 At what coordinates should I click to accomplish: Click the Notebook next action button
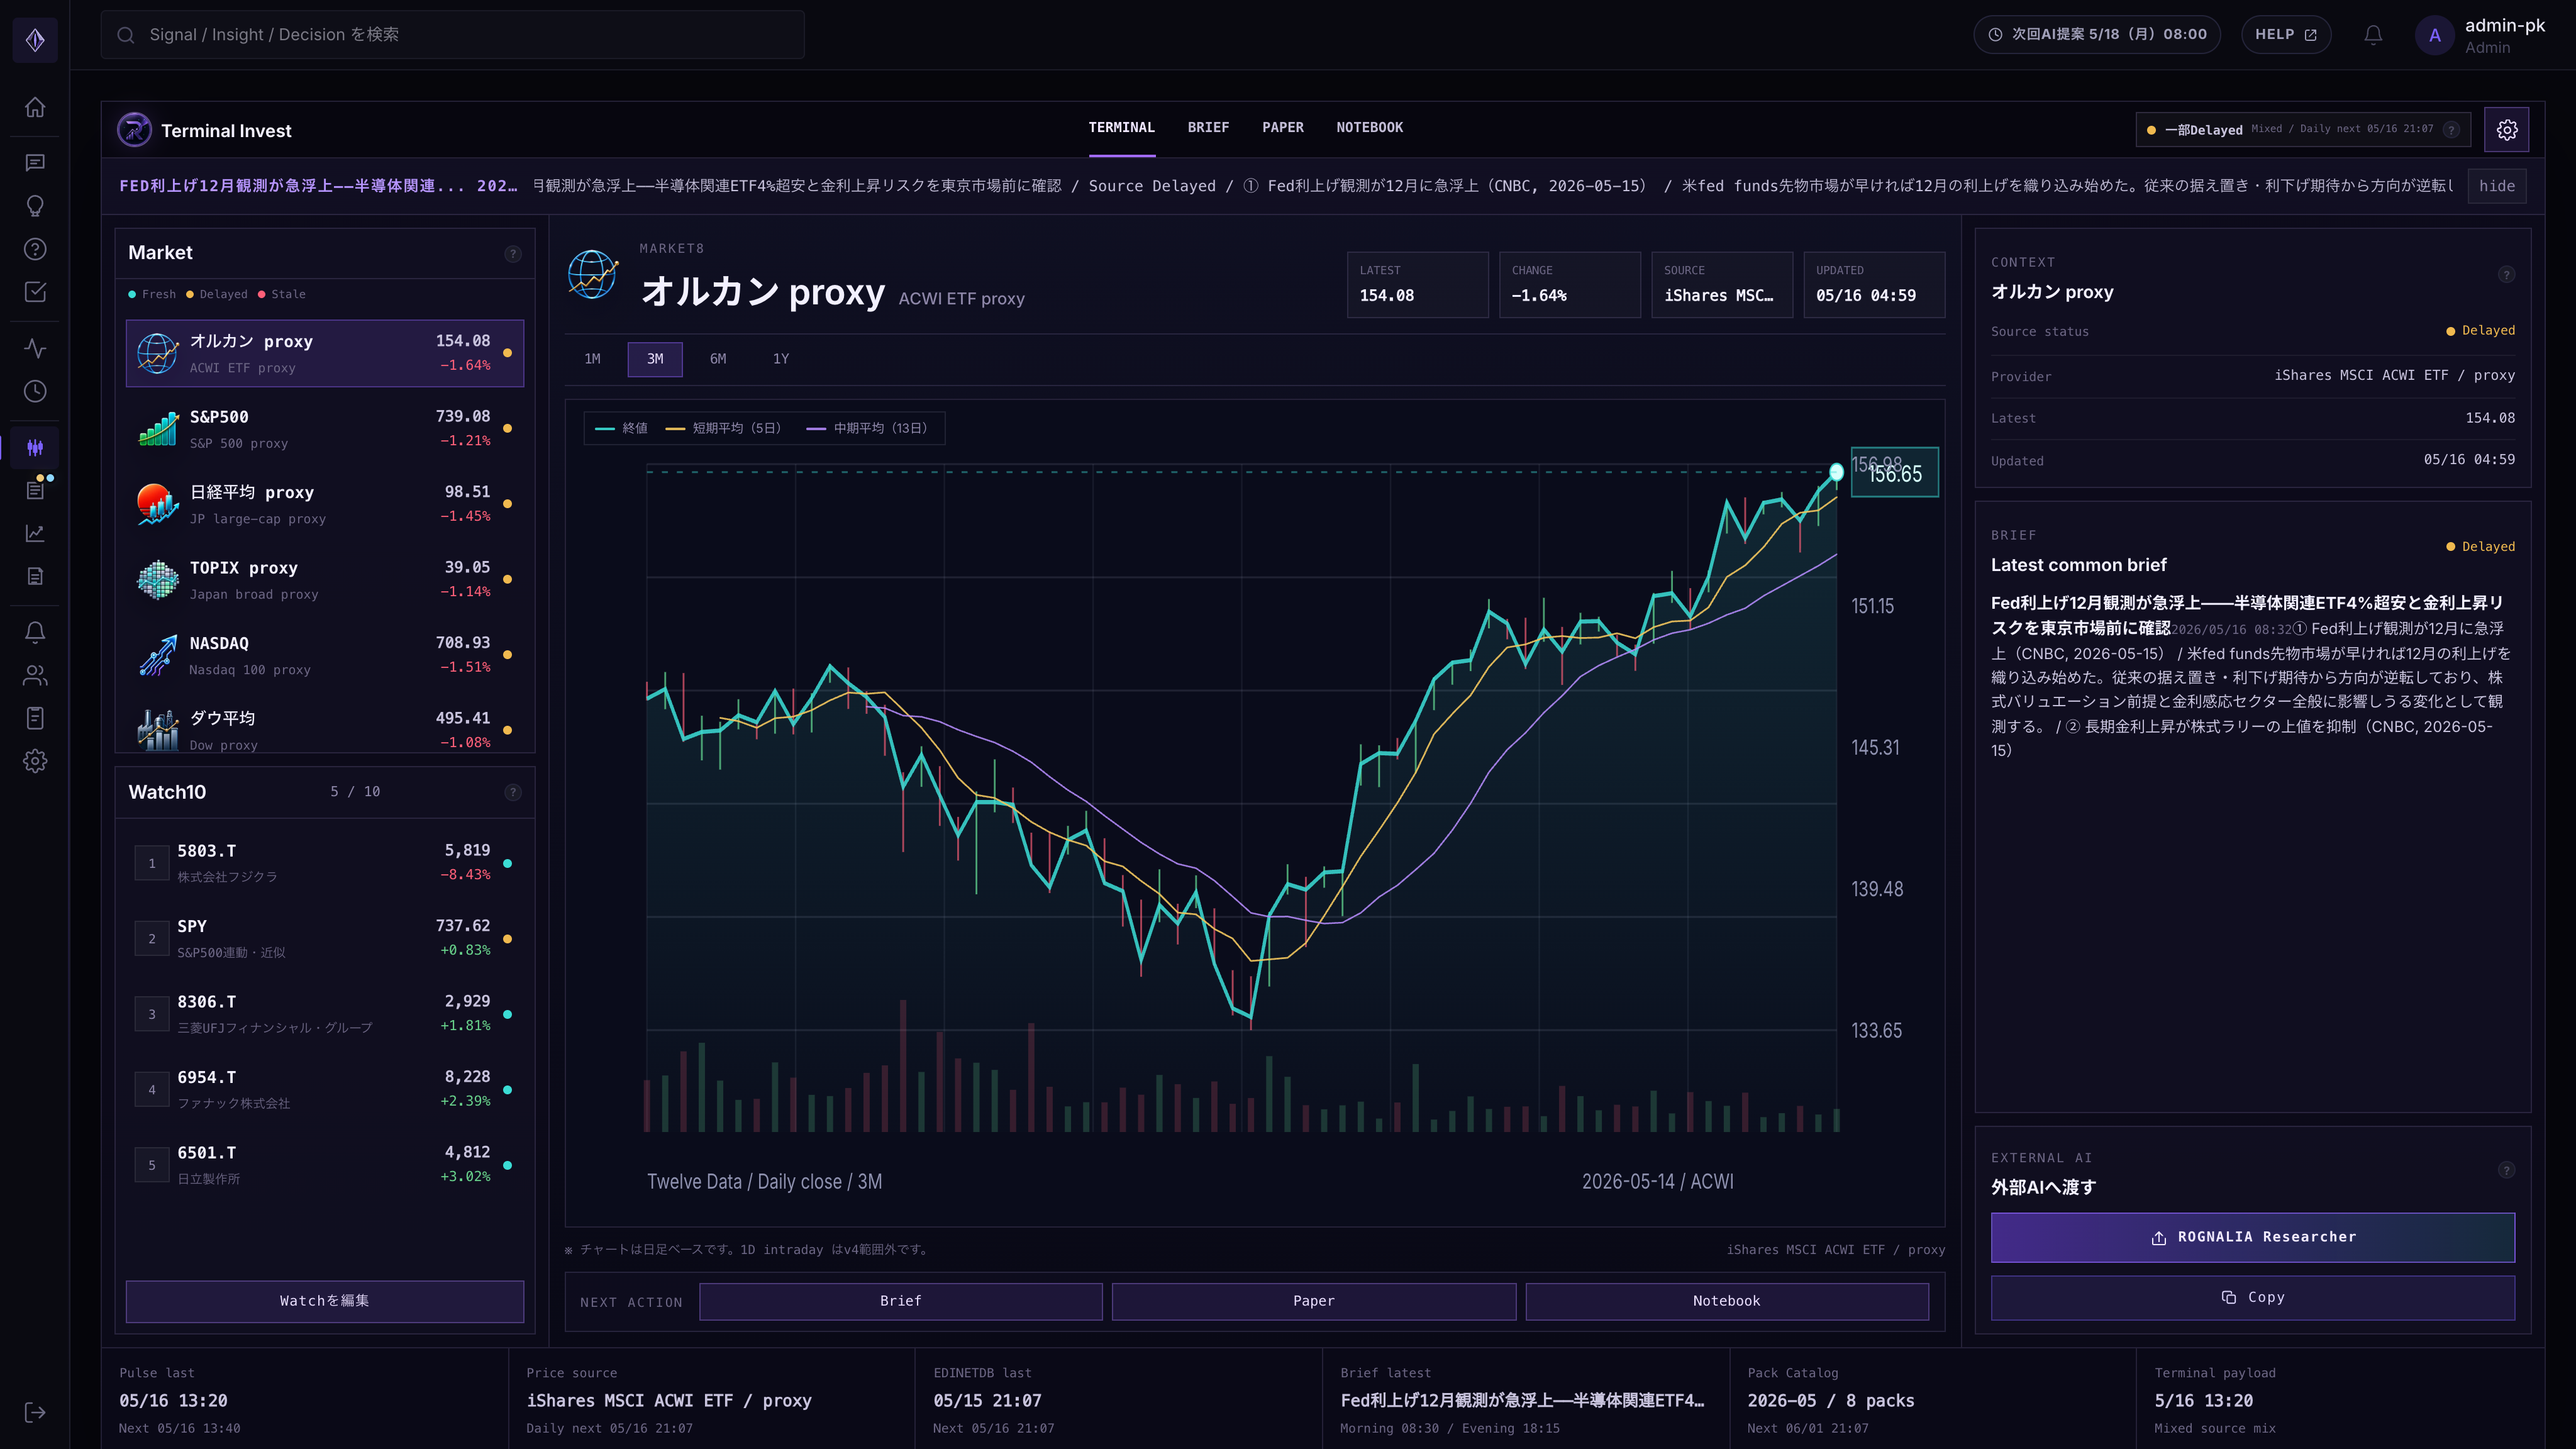point(1726,1301)
